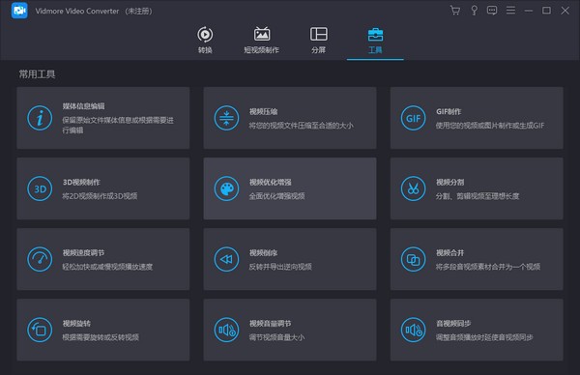580x375 pixels.
Task: Open 音视频同步 tool title
Action: pos(453,323)
